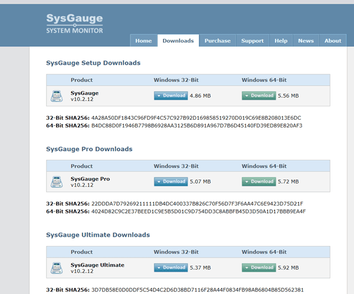354x294 pixels.
Task: Click the 5.72 MB file size
Action: (x=289, y=182)
